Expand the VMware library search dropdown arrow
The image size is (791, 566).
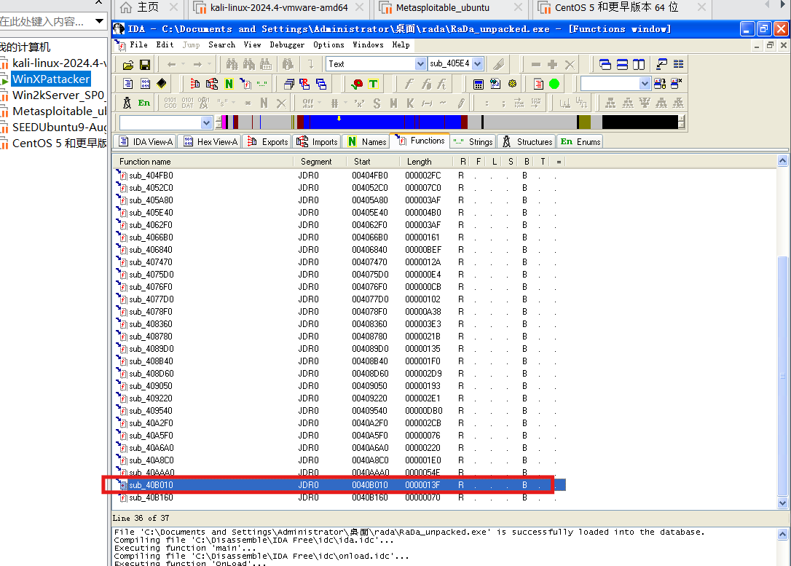click(x=99, y=21)
